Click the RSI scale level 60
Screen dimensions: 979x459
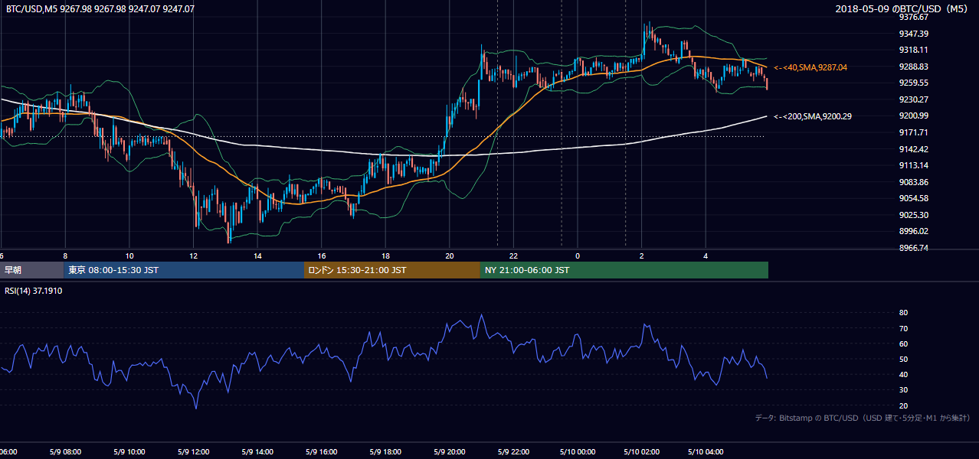click(x=903, y=343)
